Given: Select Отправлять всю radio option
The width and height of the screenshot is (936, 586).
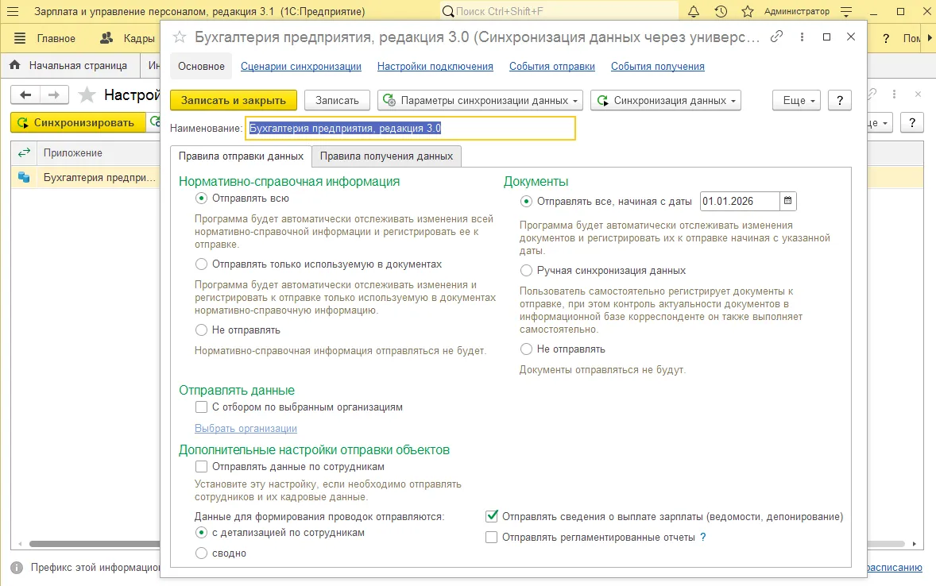Looking at the screenshot, I should click(x=201, y=199).
